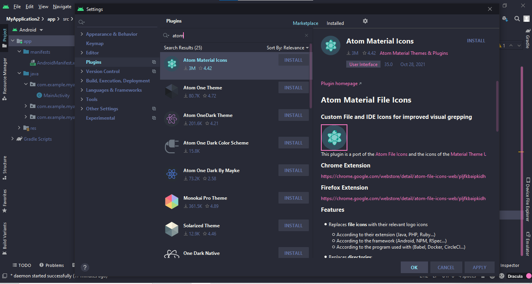Click the Search Everywhere magnifier icon
Screen dimensions: 532x284
pos(517,18)
